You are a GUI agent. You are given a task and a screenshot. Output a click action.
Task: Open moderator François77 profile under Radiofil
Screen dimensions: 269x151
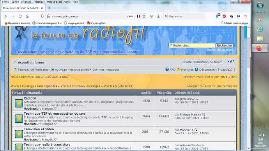pos(49,108)
